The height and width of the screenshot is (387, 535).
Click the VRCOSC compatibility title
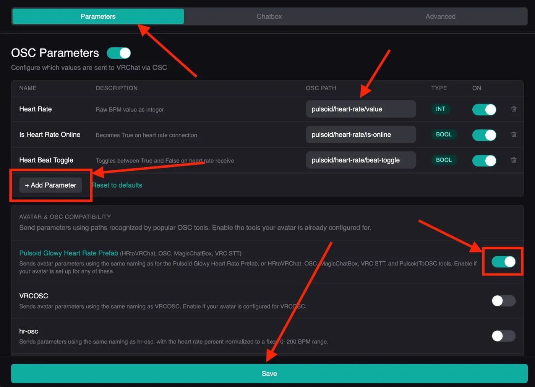click(34, 296)
